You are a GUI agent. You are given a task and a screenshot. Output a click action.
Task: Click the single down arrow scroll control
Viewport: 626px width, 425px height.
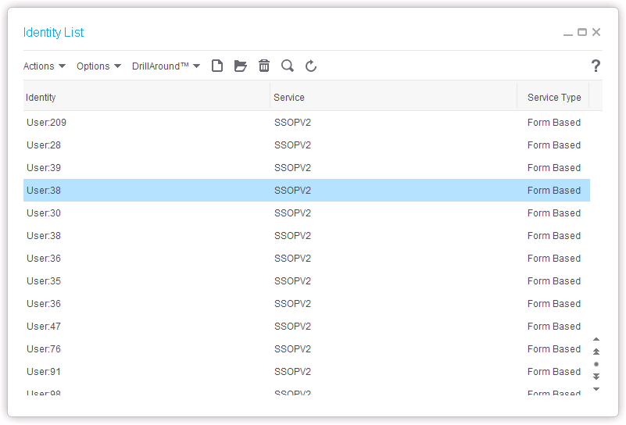596,389
